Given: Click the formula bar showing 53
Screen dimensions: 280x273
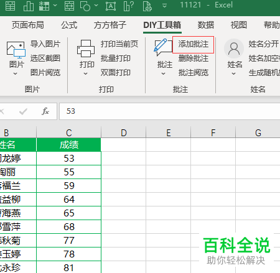Looking at the screenshot, I should 170,111.
